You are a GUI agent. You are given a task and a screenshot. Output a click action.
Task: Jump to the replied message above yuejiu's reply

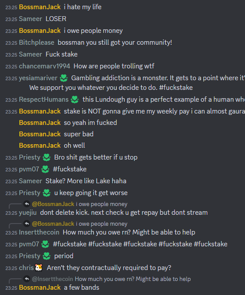click(80, 204)
